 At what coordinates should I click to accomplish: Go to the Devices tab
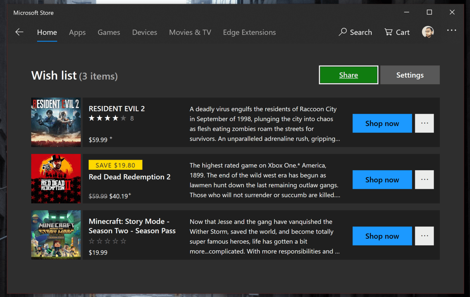tap(145, 32)
